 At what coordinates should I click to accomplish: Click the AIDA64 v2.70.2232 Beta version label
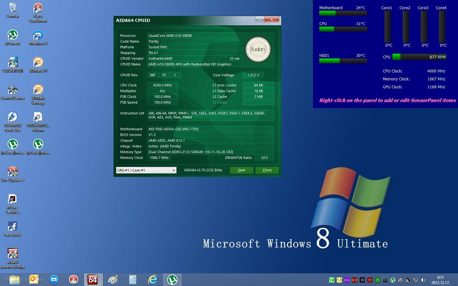coord(203,170)
